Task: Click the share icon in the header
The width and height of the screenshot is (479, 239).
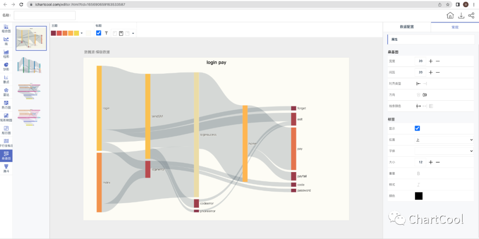Action: [471, 16]
